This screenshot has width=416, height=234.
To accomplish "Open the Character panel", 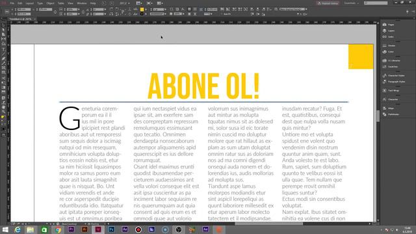I will (x=390, y=99).
